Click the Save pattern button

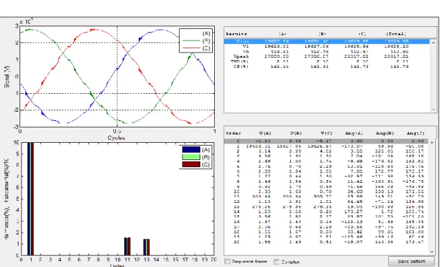coord(412,261)
